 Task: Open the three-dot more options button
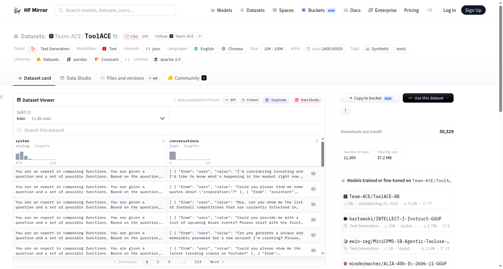coord(345,110)
